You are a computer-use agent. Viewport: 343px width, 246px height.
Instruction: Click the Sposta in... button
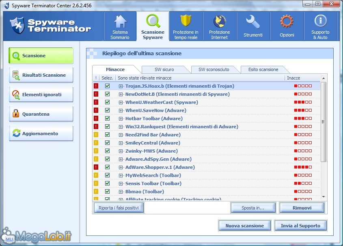(x=253, y=208)
